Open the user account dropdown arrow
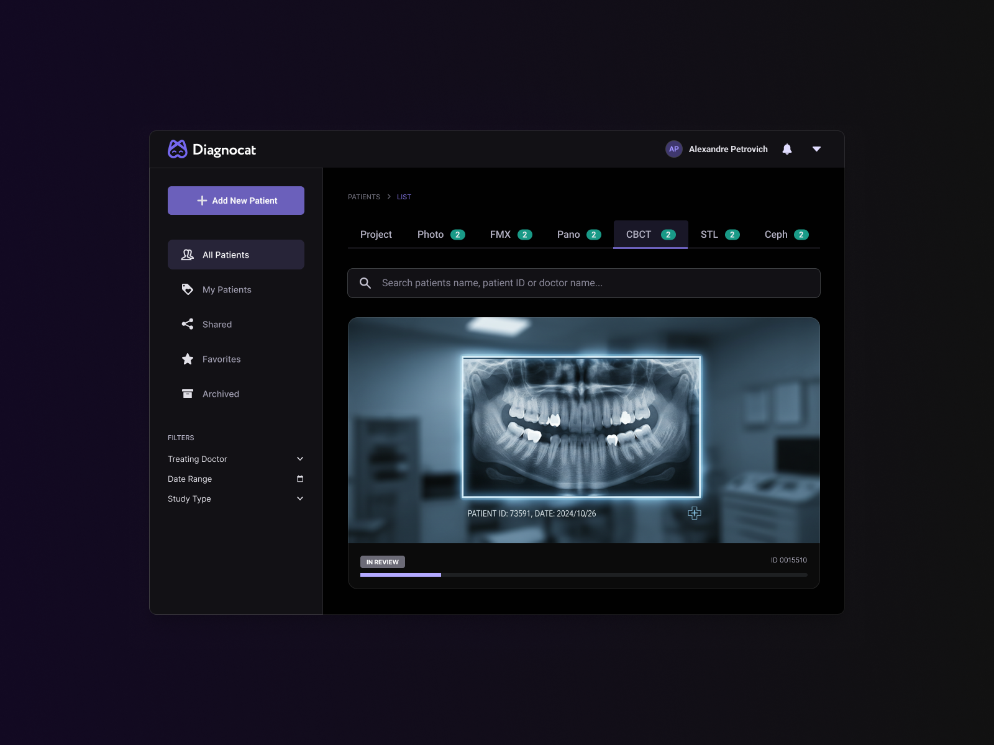 pyautogui.click(x=816, y=149)
